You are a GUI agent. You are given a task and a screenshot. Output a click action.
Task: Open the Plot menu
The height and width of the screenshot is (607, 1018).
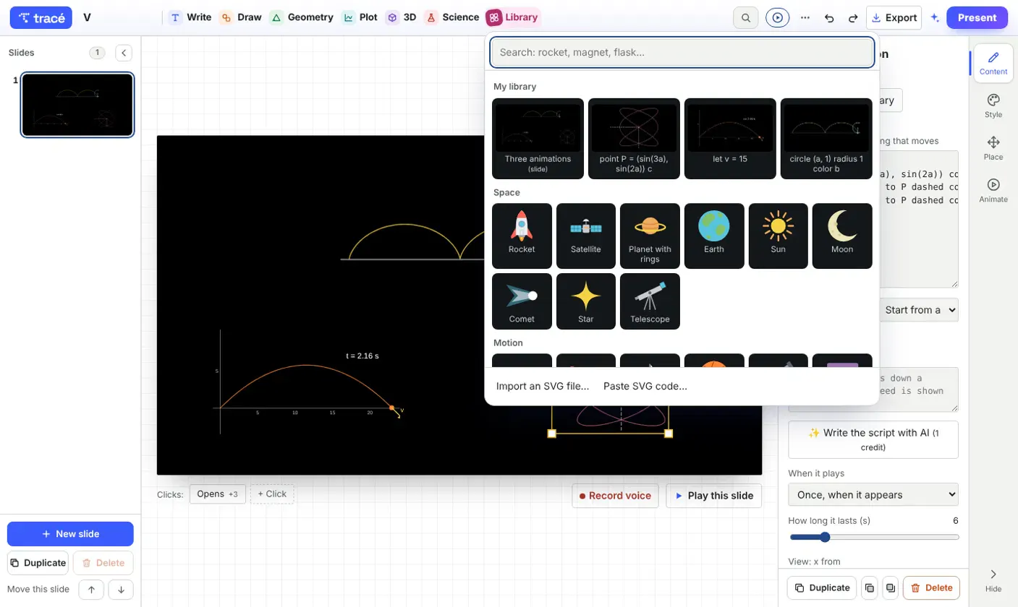pos(360,17)
